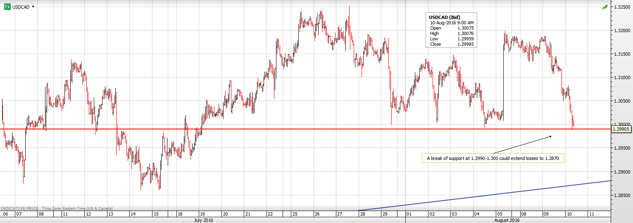Click the 1.28500 price axis label
The image size is (633, 223).
tap(621, 195)
